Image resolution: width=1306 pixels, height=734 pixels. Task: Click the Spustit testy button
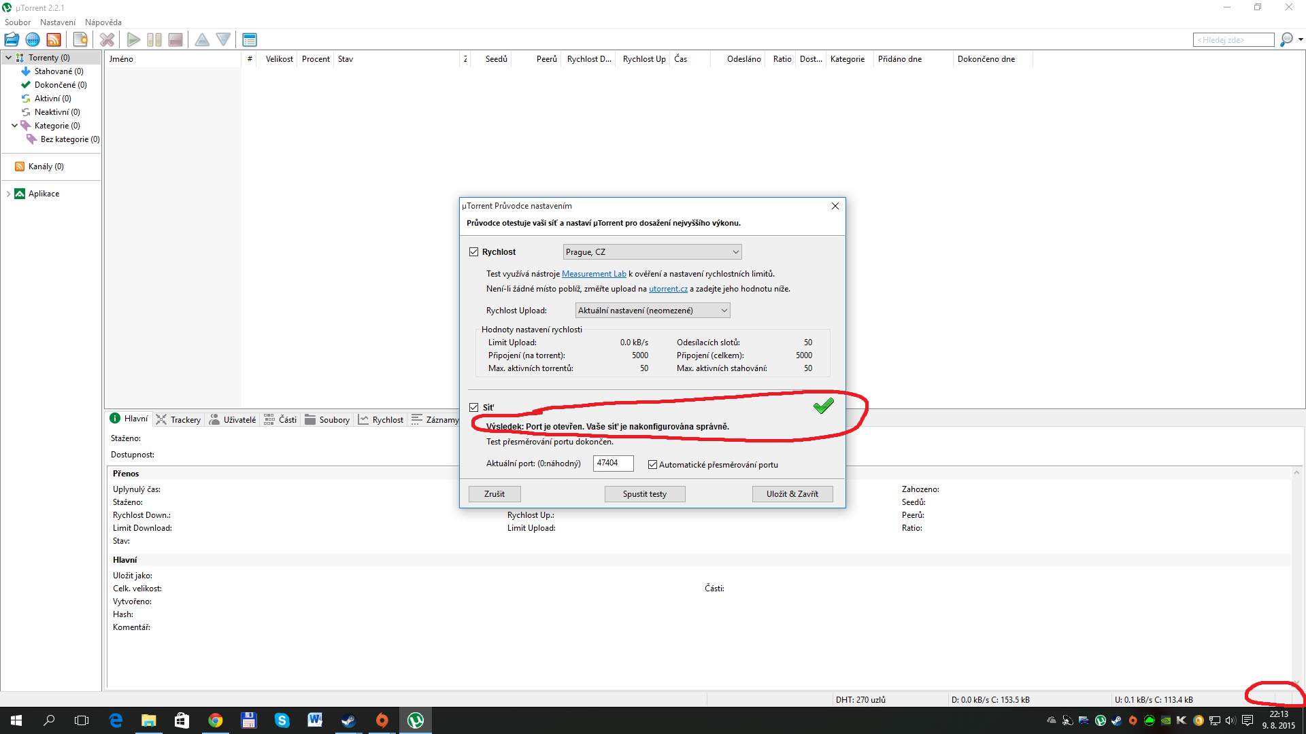(x=645, y=494)
